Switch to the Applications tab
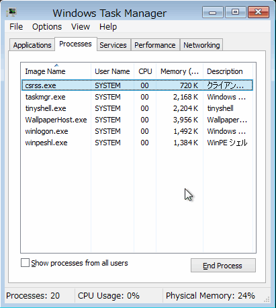276x308 pixels. click(x=32, y=45)
